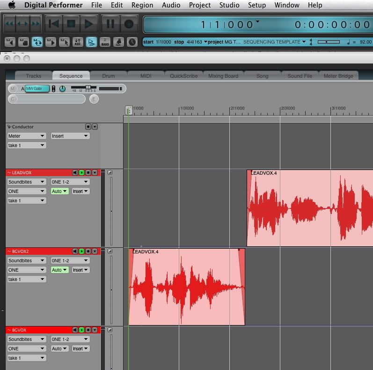Open the Apple menu

[12, 5]
